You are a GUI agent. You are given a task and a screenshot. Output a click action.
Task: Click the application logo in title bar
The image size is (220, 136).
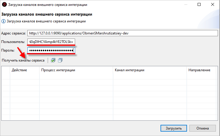(x=4, y=5)
